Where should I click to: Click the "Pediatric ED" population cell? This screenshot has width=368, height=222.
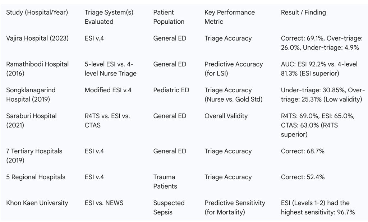[x=171, y=90]
